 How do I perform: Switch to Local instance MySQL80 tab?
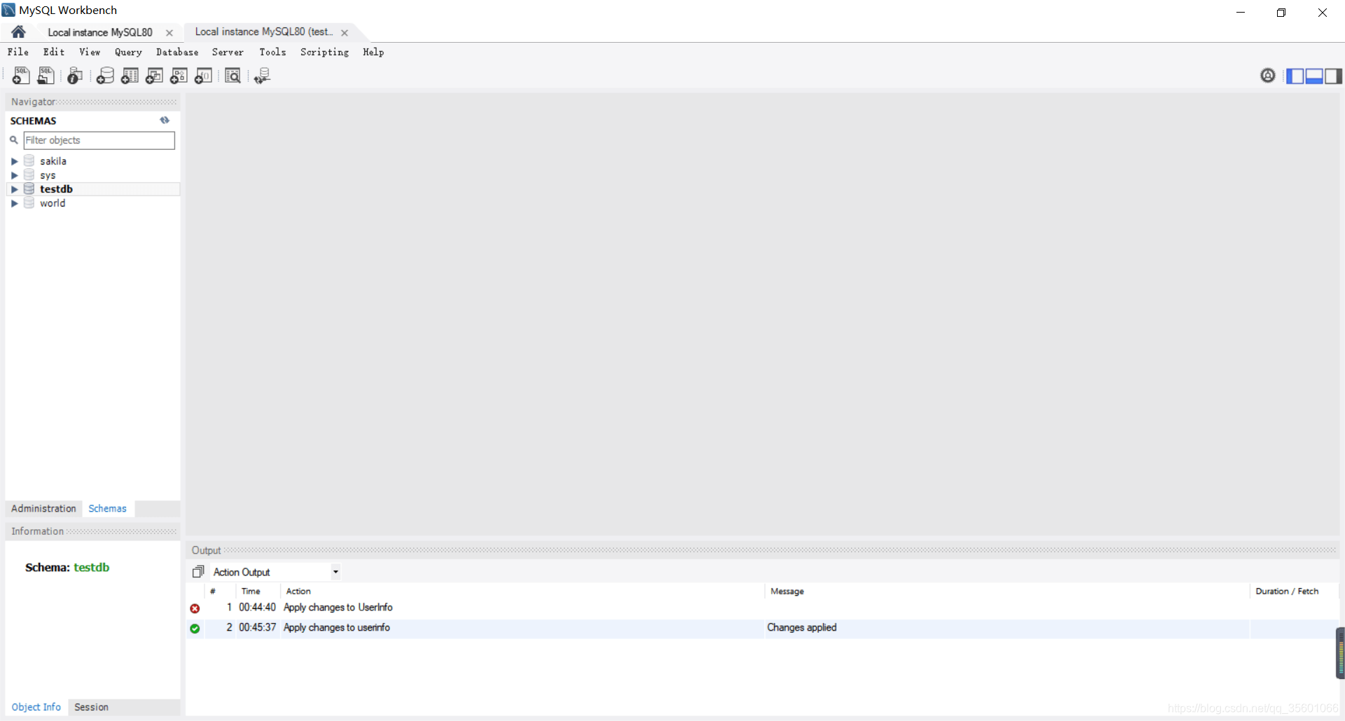coord(100,32)
